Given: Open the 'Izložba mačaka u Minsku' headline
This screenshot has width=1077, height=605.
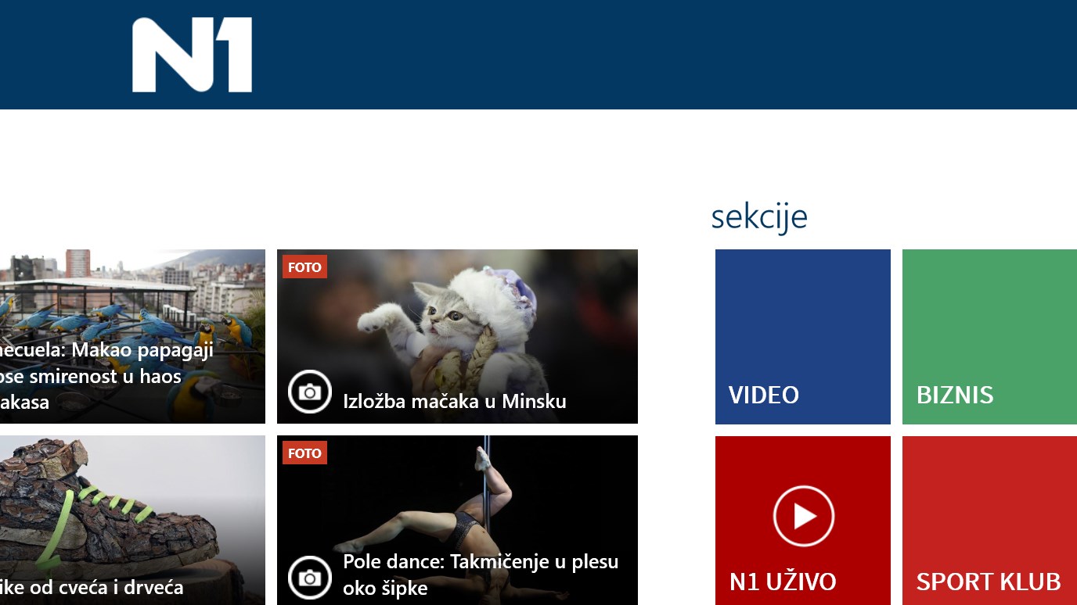Looking at the screenshot, I should coord(455,402).
